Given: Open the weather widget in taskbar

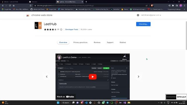Looking at the screenshot, I should point(5,103).
